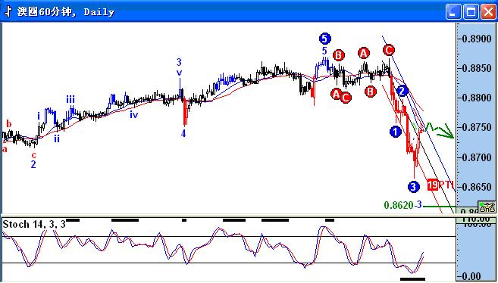Click the window title '澳圆60分钟, Daily'

click(66, 12)
